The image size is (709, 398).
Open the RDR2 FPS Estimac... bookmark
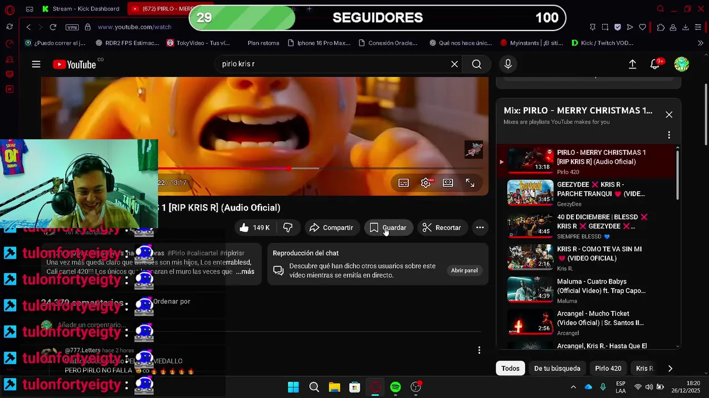tap(127, 43)
